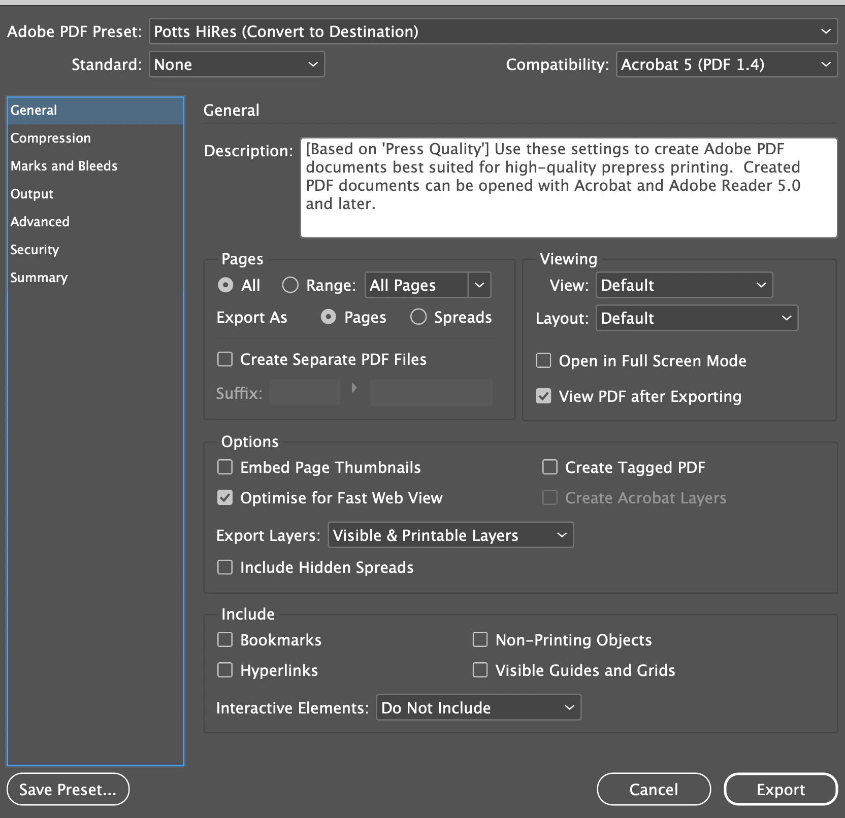Click the All Pages range text field

pyautogui.click(x=416, y=285)
